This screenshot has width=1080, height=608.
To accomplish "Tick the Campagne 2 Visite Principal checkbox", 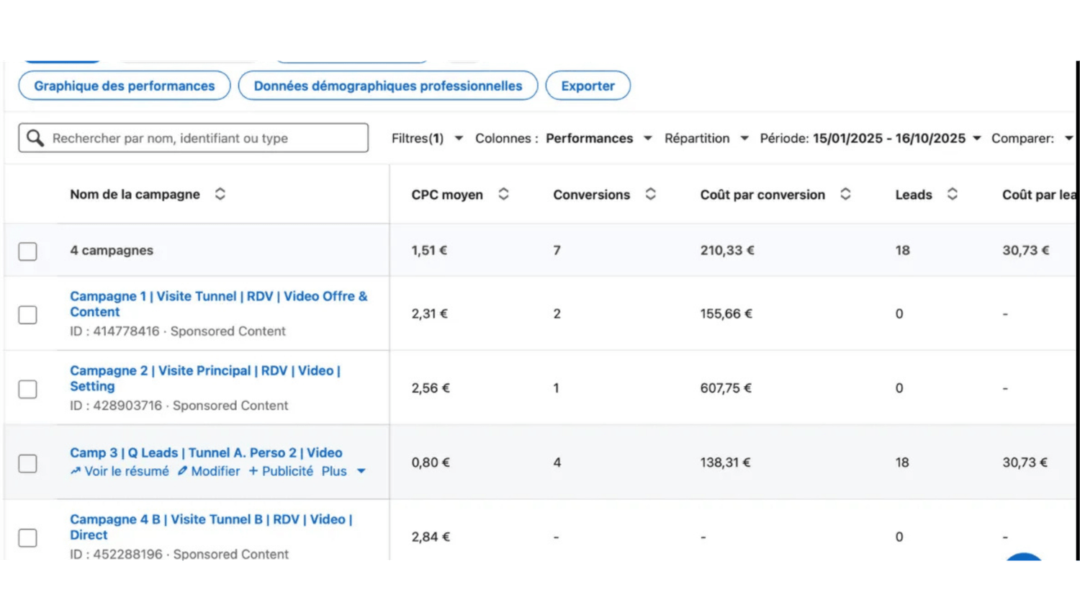I will (27, 389).
